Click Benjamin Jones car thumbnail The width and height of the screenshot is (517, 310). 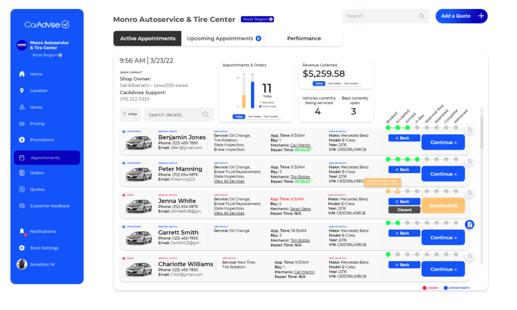coord(138,142)
